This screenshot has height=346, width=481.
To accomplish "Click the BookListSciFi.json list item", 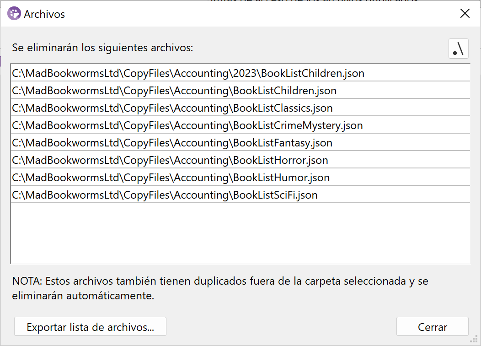I will (x=165, y=195).
